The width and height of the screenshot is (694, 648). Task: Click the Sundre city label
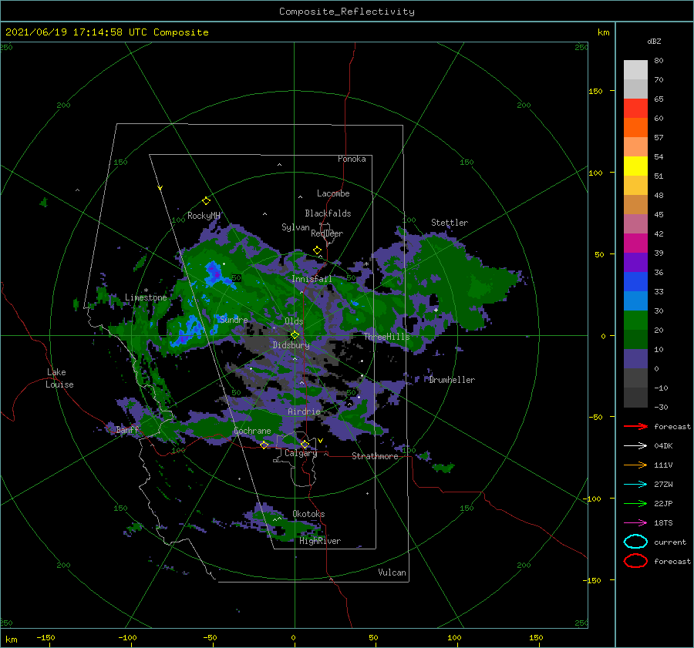pyautogui.click(x=234, y=319)
